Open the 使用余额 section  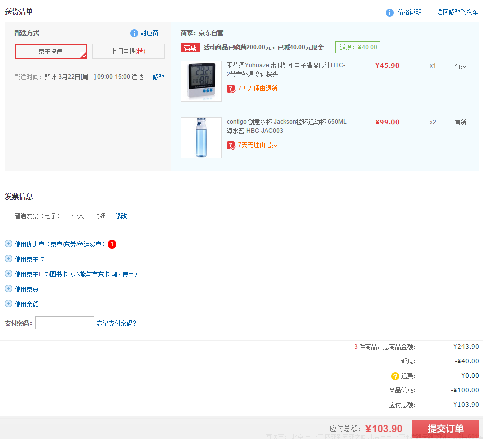(27, 305)
